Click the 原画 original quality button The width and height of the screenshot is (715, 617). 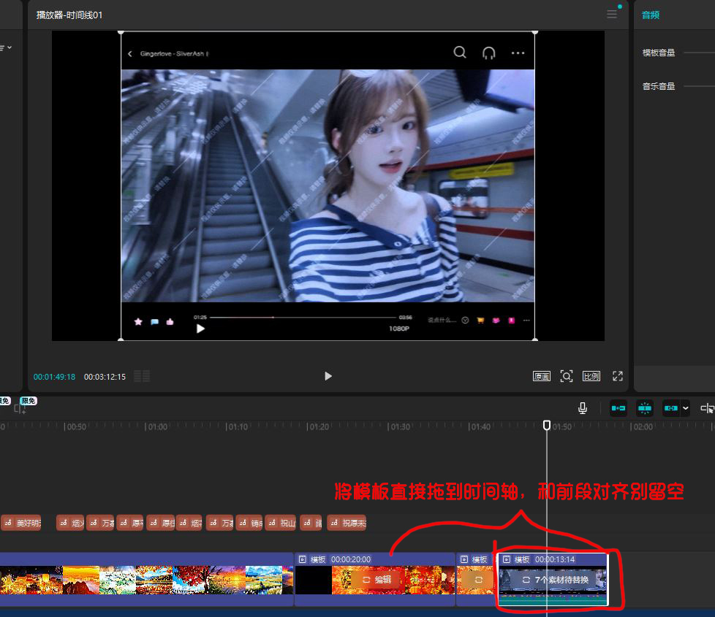(542, 377)
